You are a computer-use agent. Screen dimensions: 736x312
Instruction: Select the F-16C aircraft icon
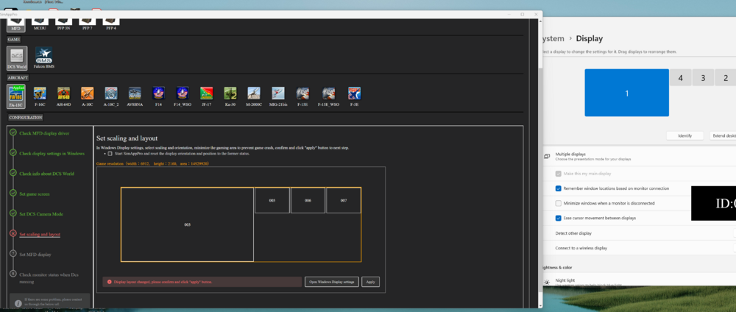click(40, 96)
